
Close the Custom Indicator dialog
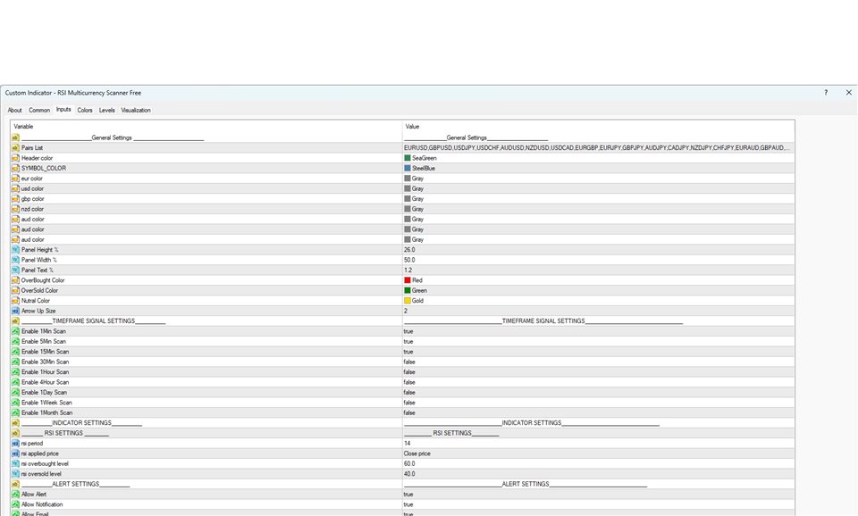click(x=849, y=92)
